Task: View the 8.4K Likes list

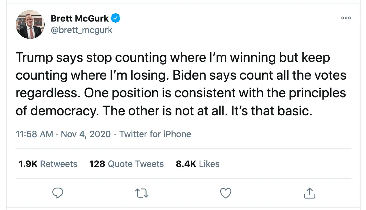Action: pos(197,164)
